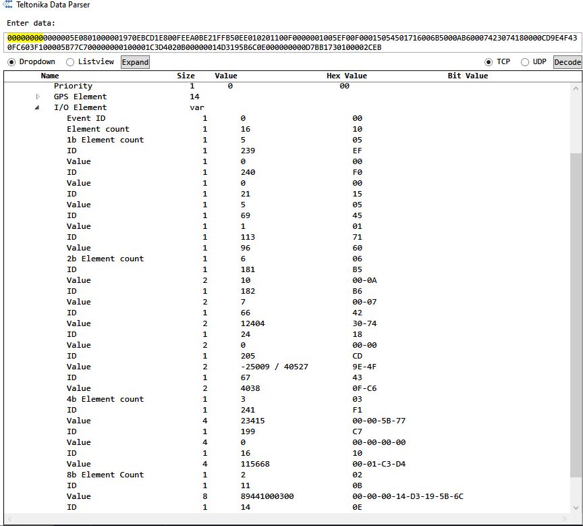
Task: Click the hex value 00-00-5B-77
Action: coord(379,421)
